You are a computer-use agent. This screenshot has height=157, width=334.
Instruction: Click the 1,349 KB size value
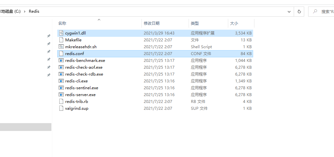(243, 81)
